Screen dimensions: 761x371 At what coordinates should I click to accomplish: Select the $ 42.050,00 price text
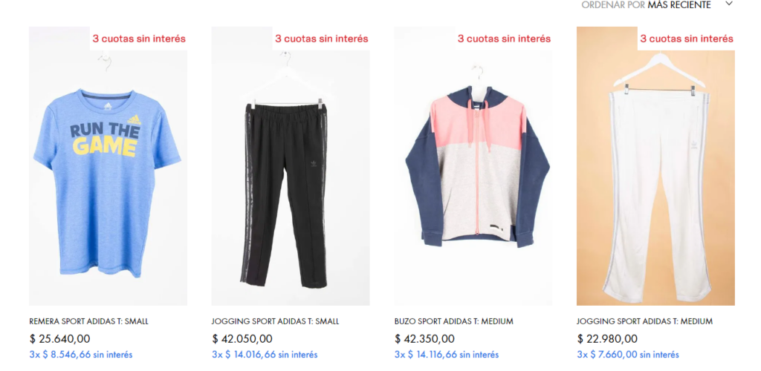(x=242, y=338)
